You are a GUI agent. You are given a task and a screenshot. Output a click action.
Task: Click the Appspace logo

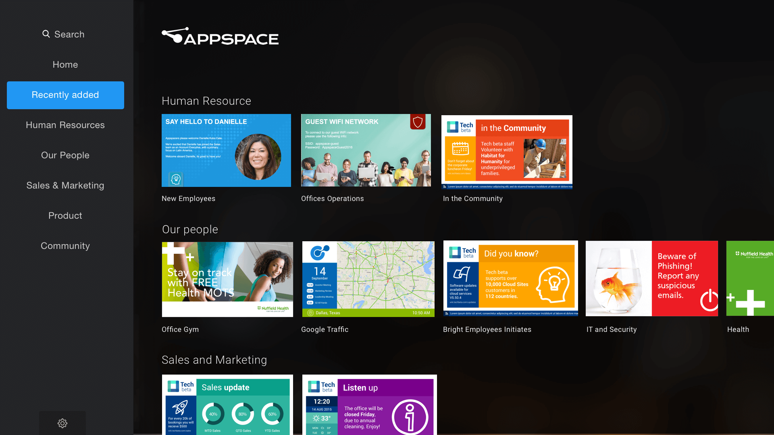[x=220, y=37]
